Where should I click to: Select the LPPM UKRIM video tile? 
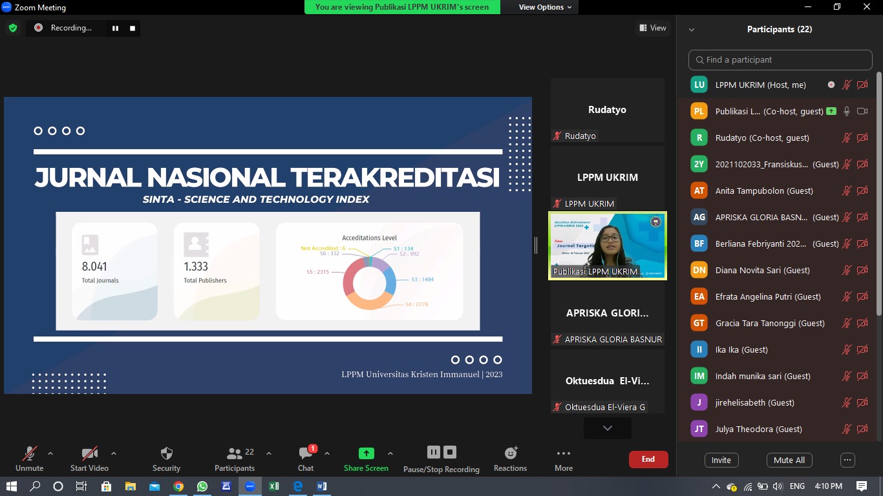pos(608,178)
